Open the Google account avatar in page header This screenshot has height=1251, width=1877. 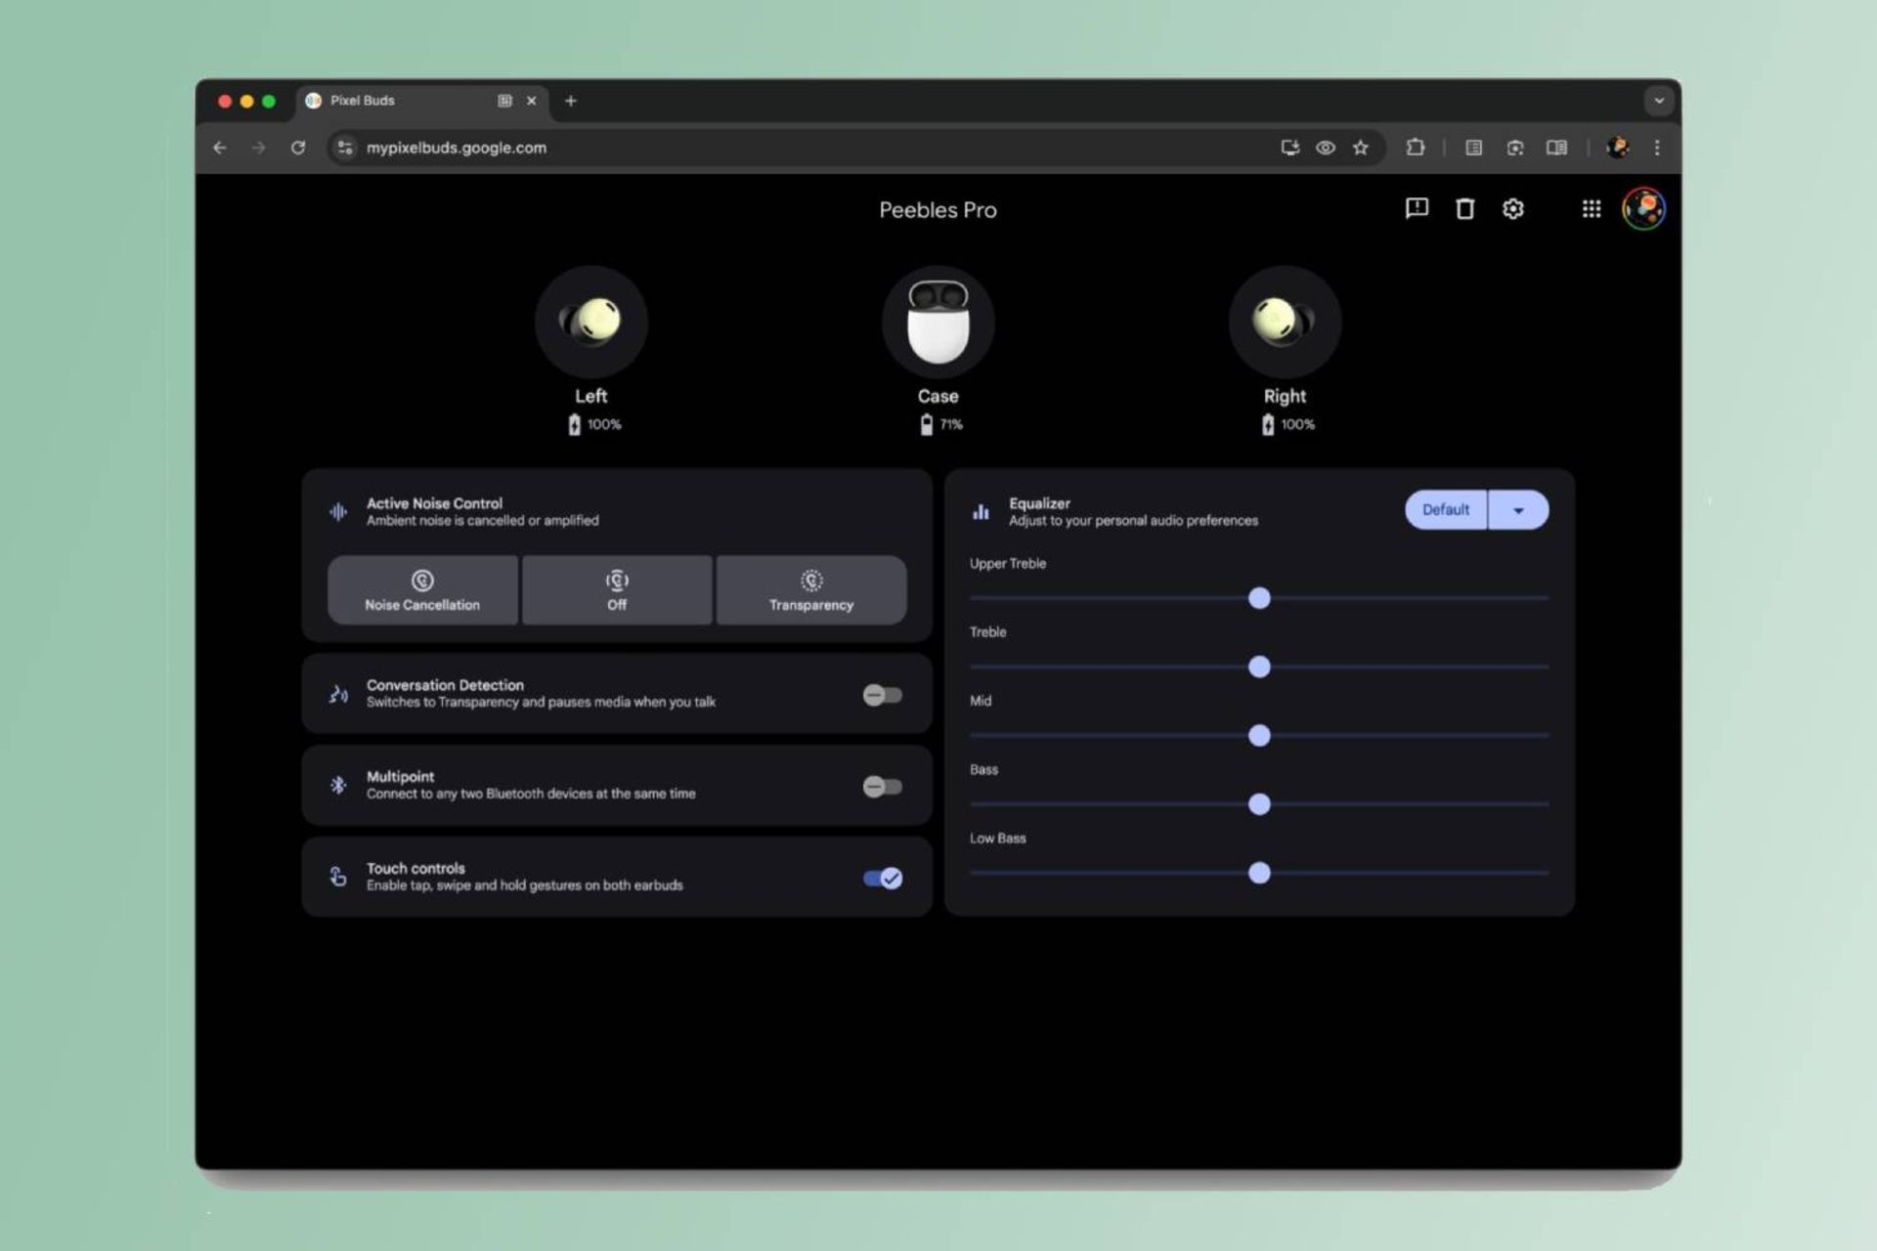click(1644, 208)
